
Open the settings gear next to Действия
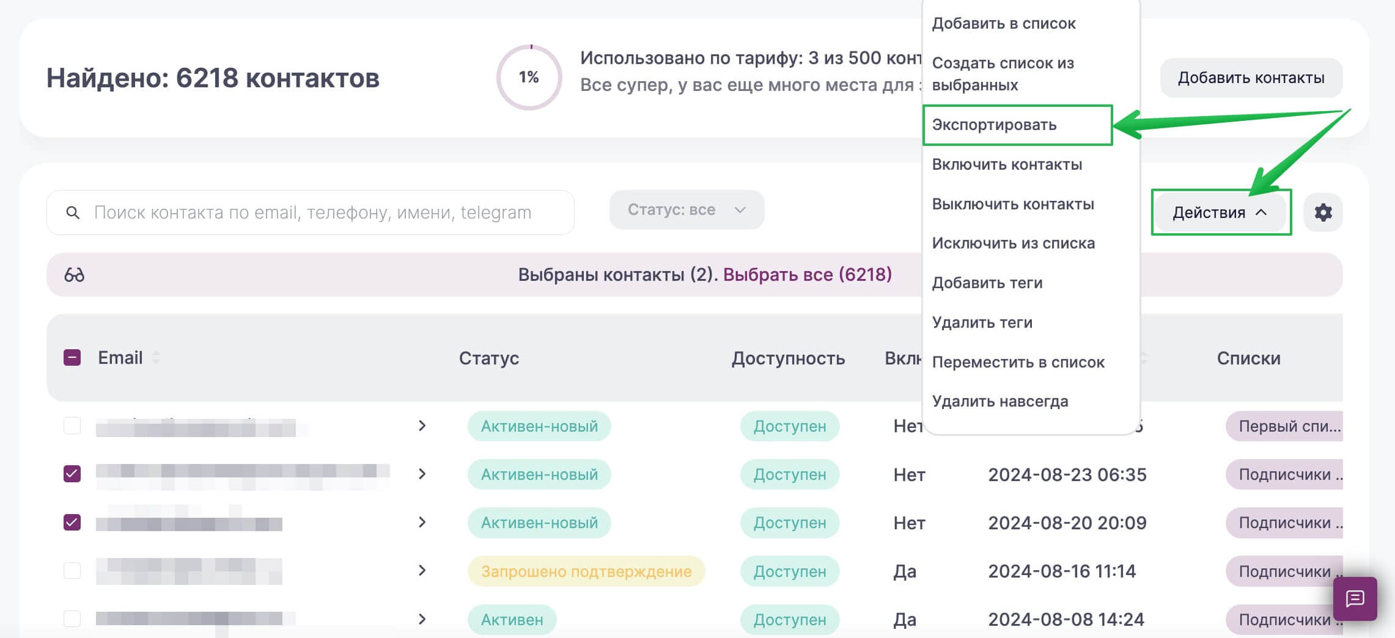(1323, 212)
